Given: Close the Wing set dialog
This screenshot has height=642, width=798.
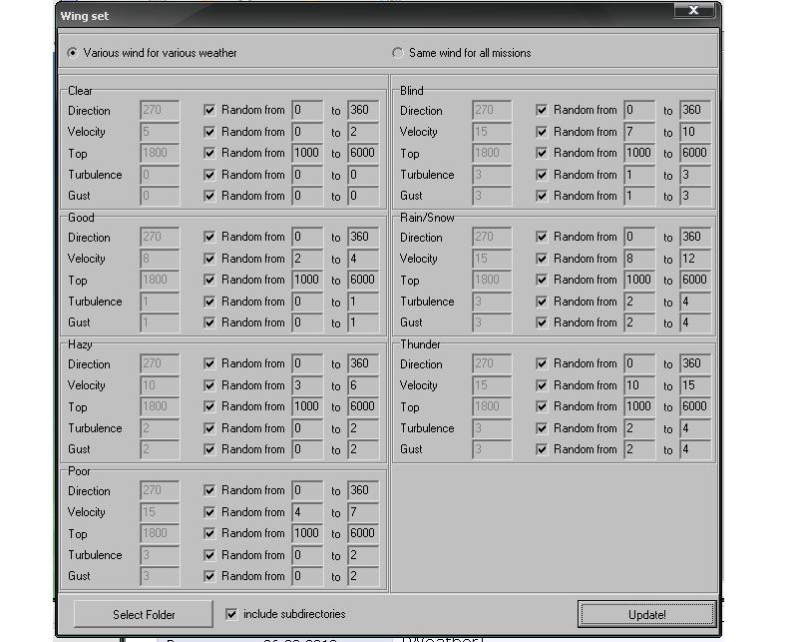Looking at the screenshot, I should coord(693,10).
